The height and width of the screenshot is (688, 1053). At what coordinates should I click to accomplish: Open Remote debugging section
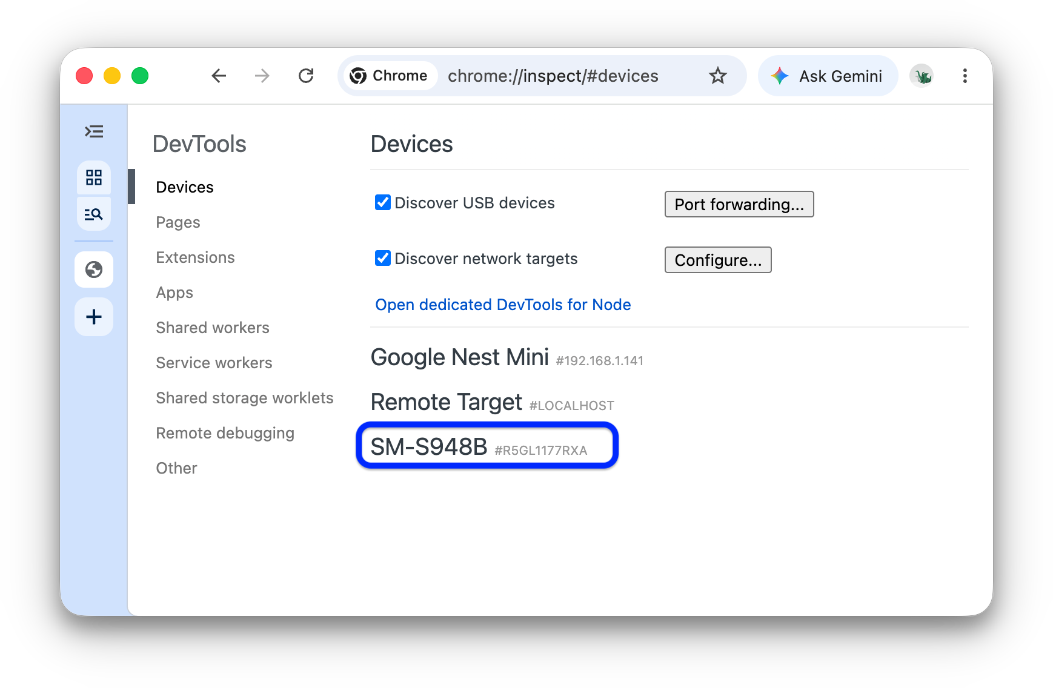(x=225, y=433)
